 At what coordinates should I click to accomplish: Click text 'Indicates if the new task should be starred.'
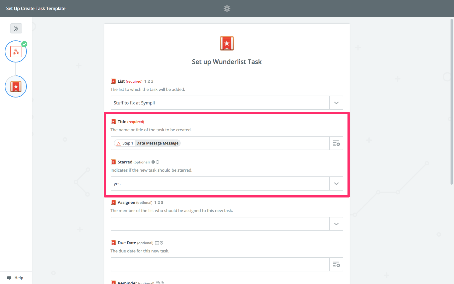[x=151, y=170]
